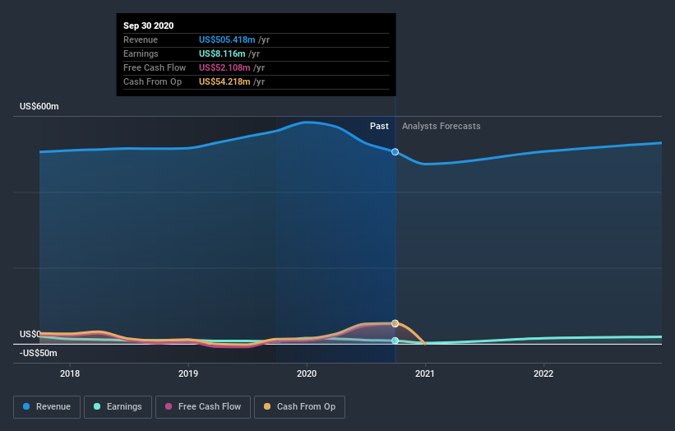Viewport: 675px width, 431px height.
Task: Click the Earnings row label in tooltip
Action: click(141, 53)
